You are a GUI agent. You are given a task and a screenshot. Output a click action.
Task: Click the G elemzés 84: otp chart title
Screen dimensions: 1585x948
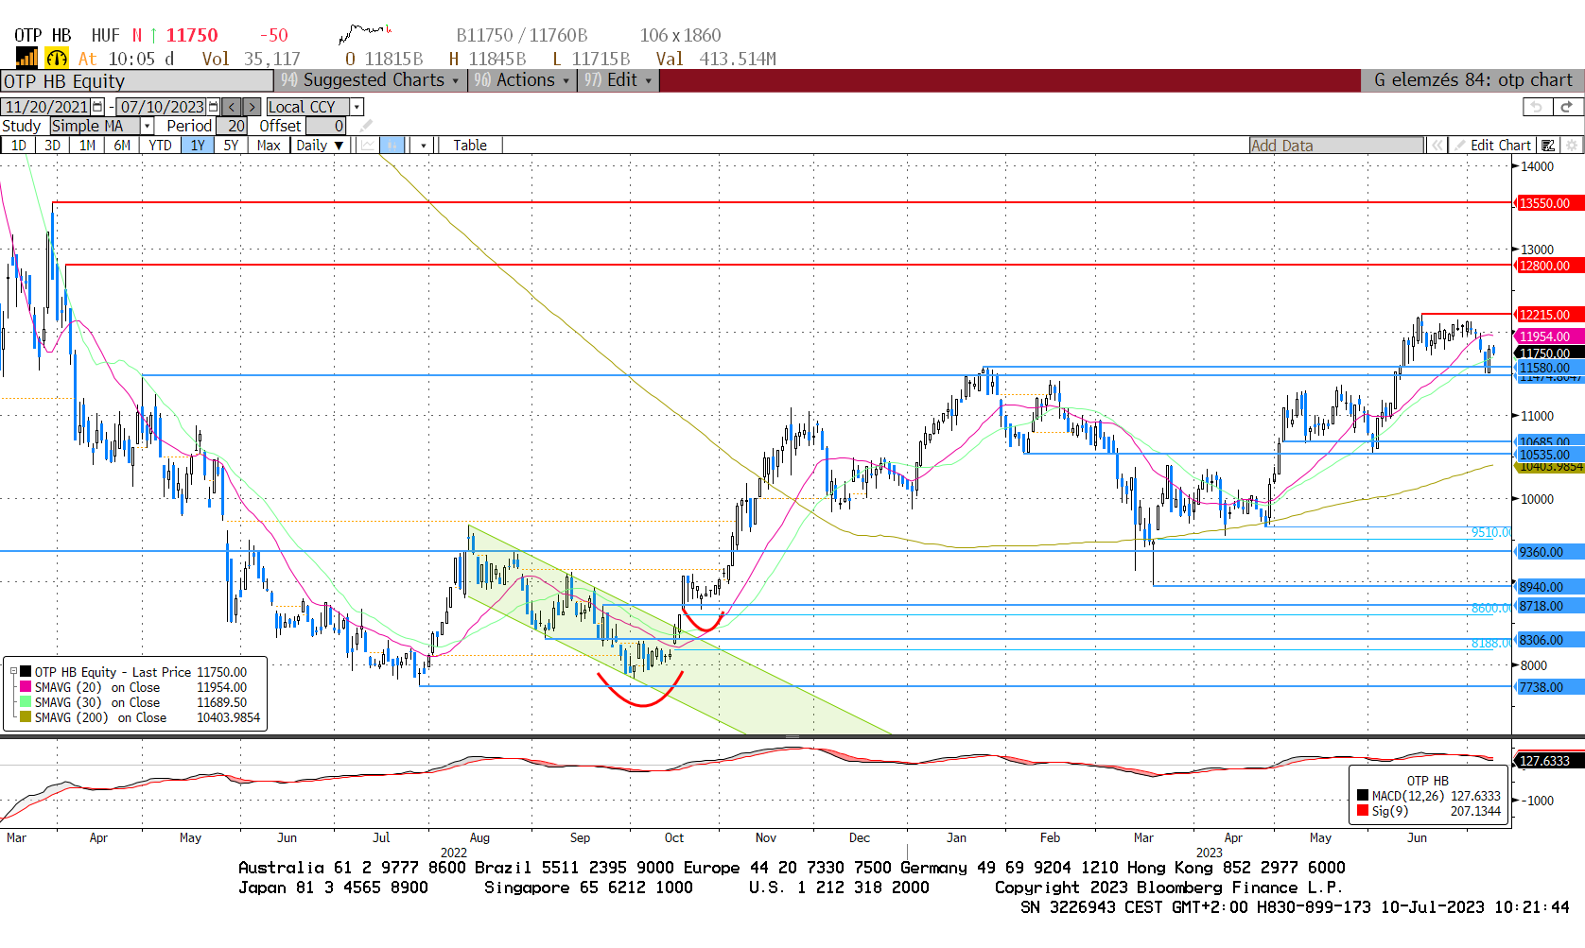1472,80
